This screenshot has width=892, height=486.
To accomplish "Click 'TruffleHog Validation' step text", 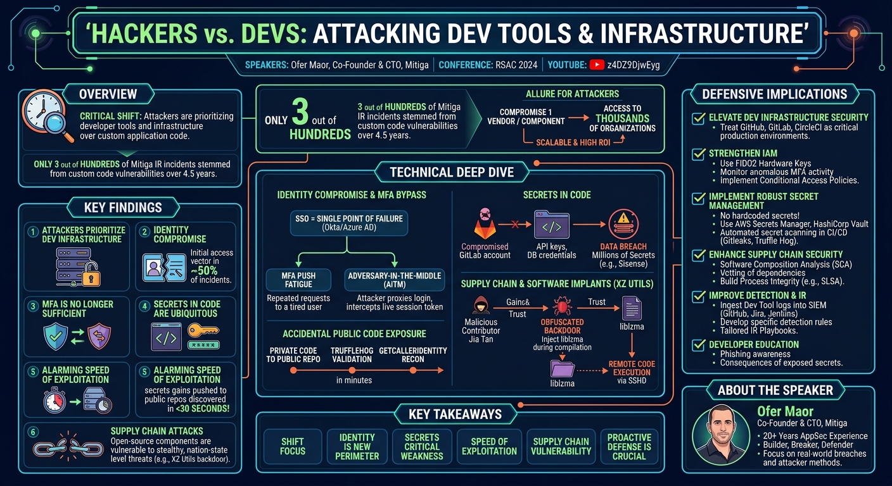I will coord(352,354).
